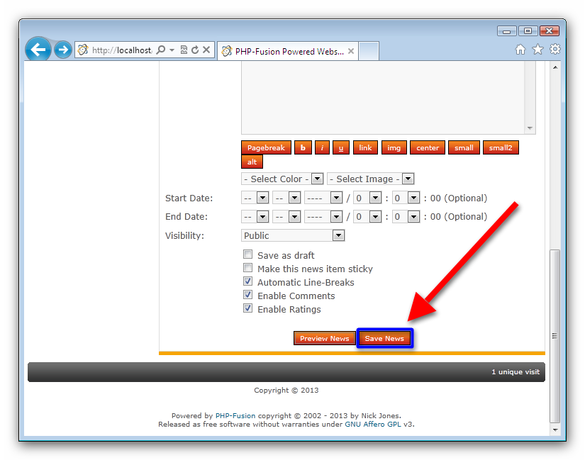The image size is (585, 460).
Task: Open a new blank tab
Action: (369, 51)
